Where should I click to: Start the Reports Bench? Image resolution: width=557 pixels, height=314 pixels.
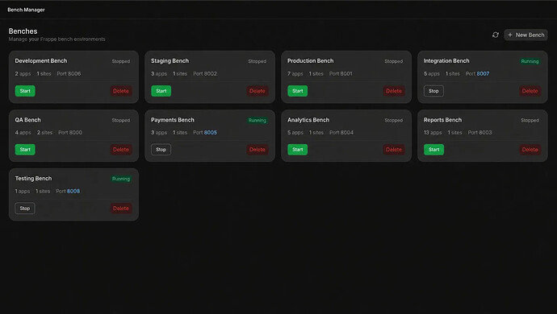click(x=433, y=150)
